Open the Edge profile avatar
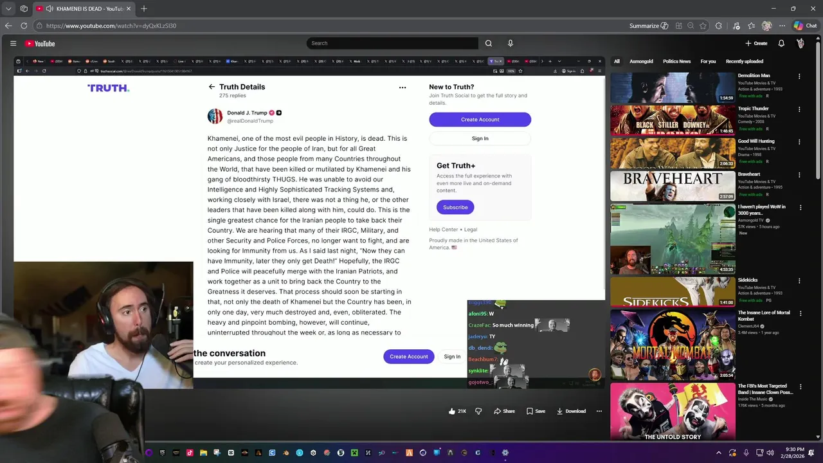Viewport: 823px width, 463px height. (x=766, y=26)
